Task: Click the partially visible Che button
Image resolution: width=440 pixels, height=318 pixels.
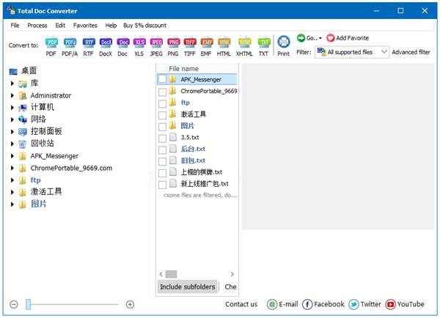Action: click(x=230, y=287)
